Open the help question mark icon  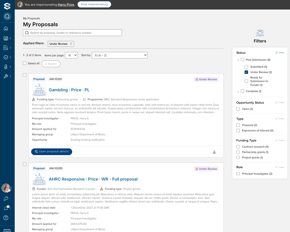(6, 218)
